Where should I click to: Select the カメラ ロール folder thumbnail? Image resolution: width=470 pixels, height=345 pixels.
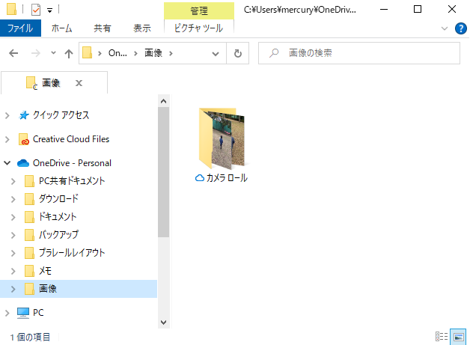point(221,139)
